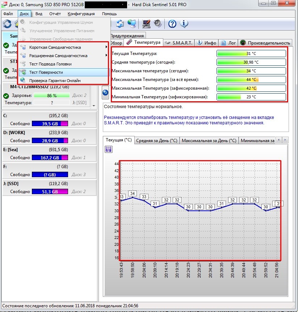Image resolution: width=298 pixels, height=312 pixels.
Task: Open the network computers toolbar icon
Action: pos(132,23)
